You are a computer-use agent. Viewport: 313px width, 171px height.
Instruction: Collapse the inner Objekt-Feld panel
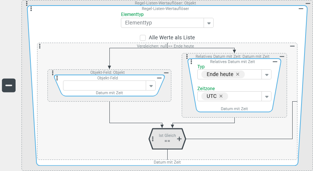pos(159,78)
